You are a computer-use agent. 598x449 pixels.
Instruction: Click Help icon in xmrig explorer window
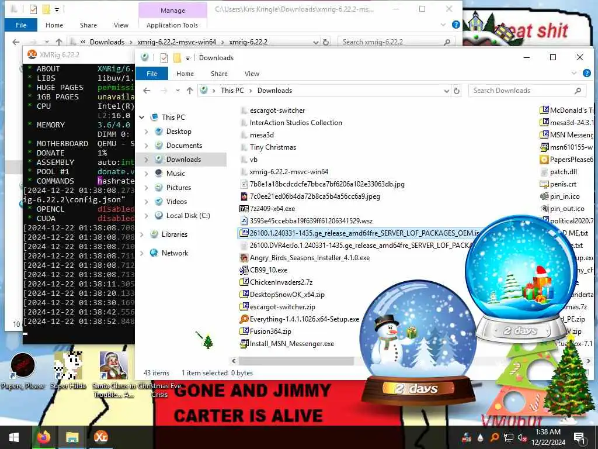point(456,25)
